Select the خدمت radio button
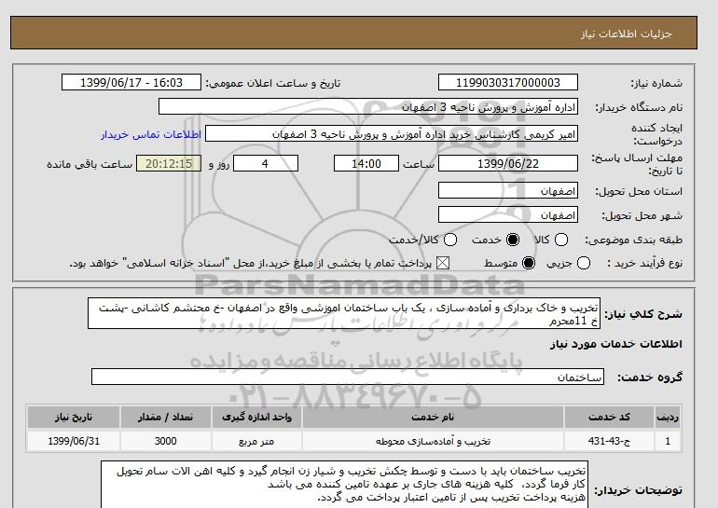 [513, 240]
